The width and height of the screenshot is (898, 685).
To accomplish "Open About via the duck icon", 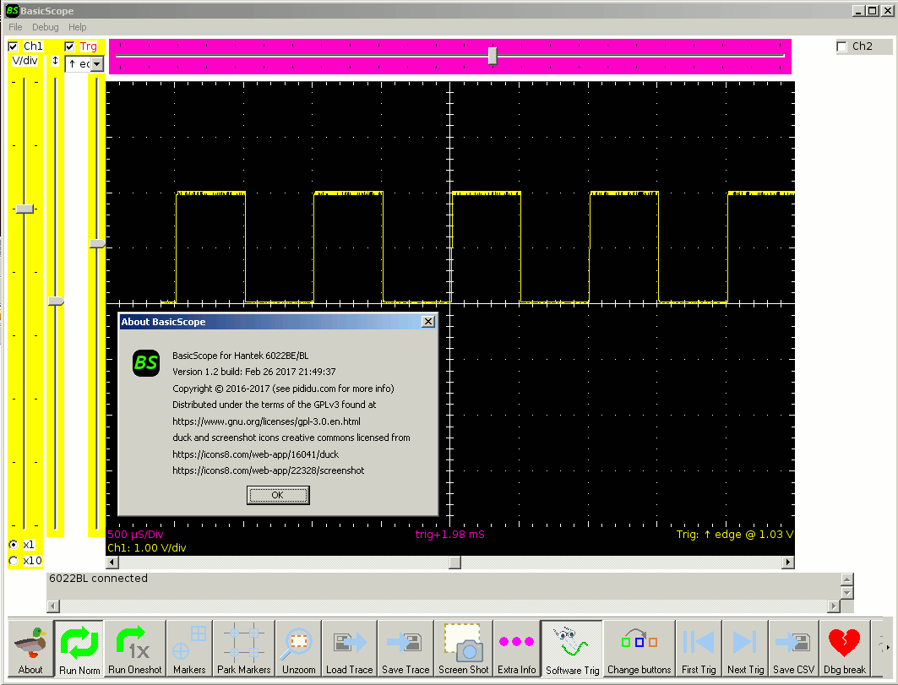I will (30, 649).
